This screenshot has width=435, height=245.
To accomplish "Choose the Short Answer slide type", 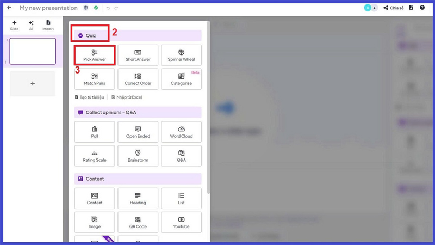I will pyautogui.click(x=138, y=56).
